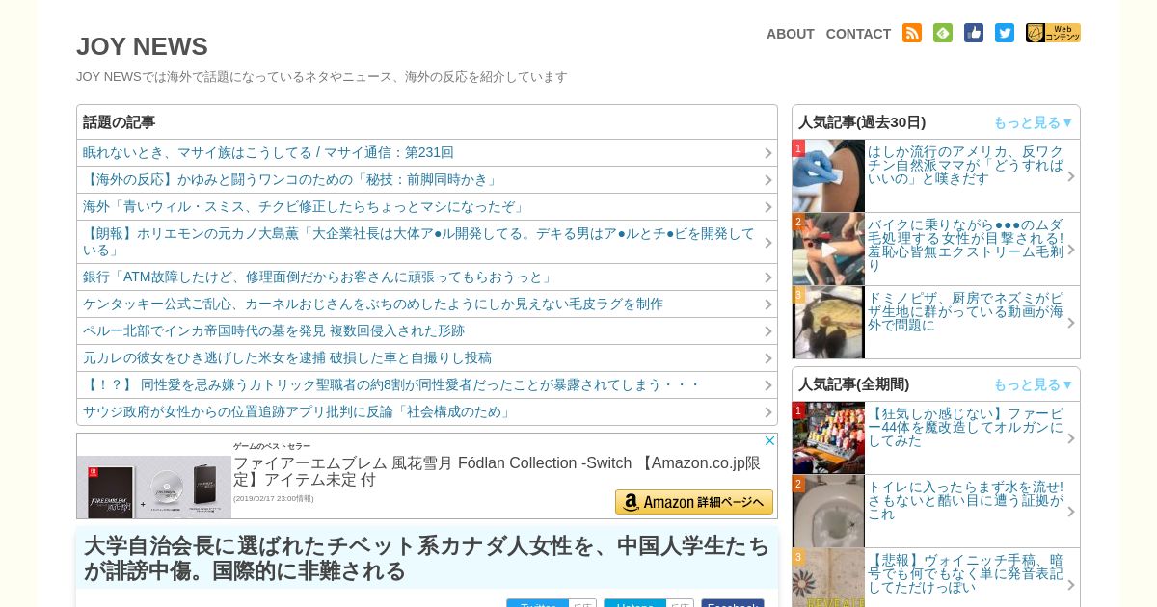Click the Web コンテンツ badge
The height and width of the screenshot is (607, 1157).
1053,33
